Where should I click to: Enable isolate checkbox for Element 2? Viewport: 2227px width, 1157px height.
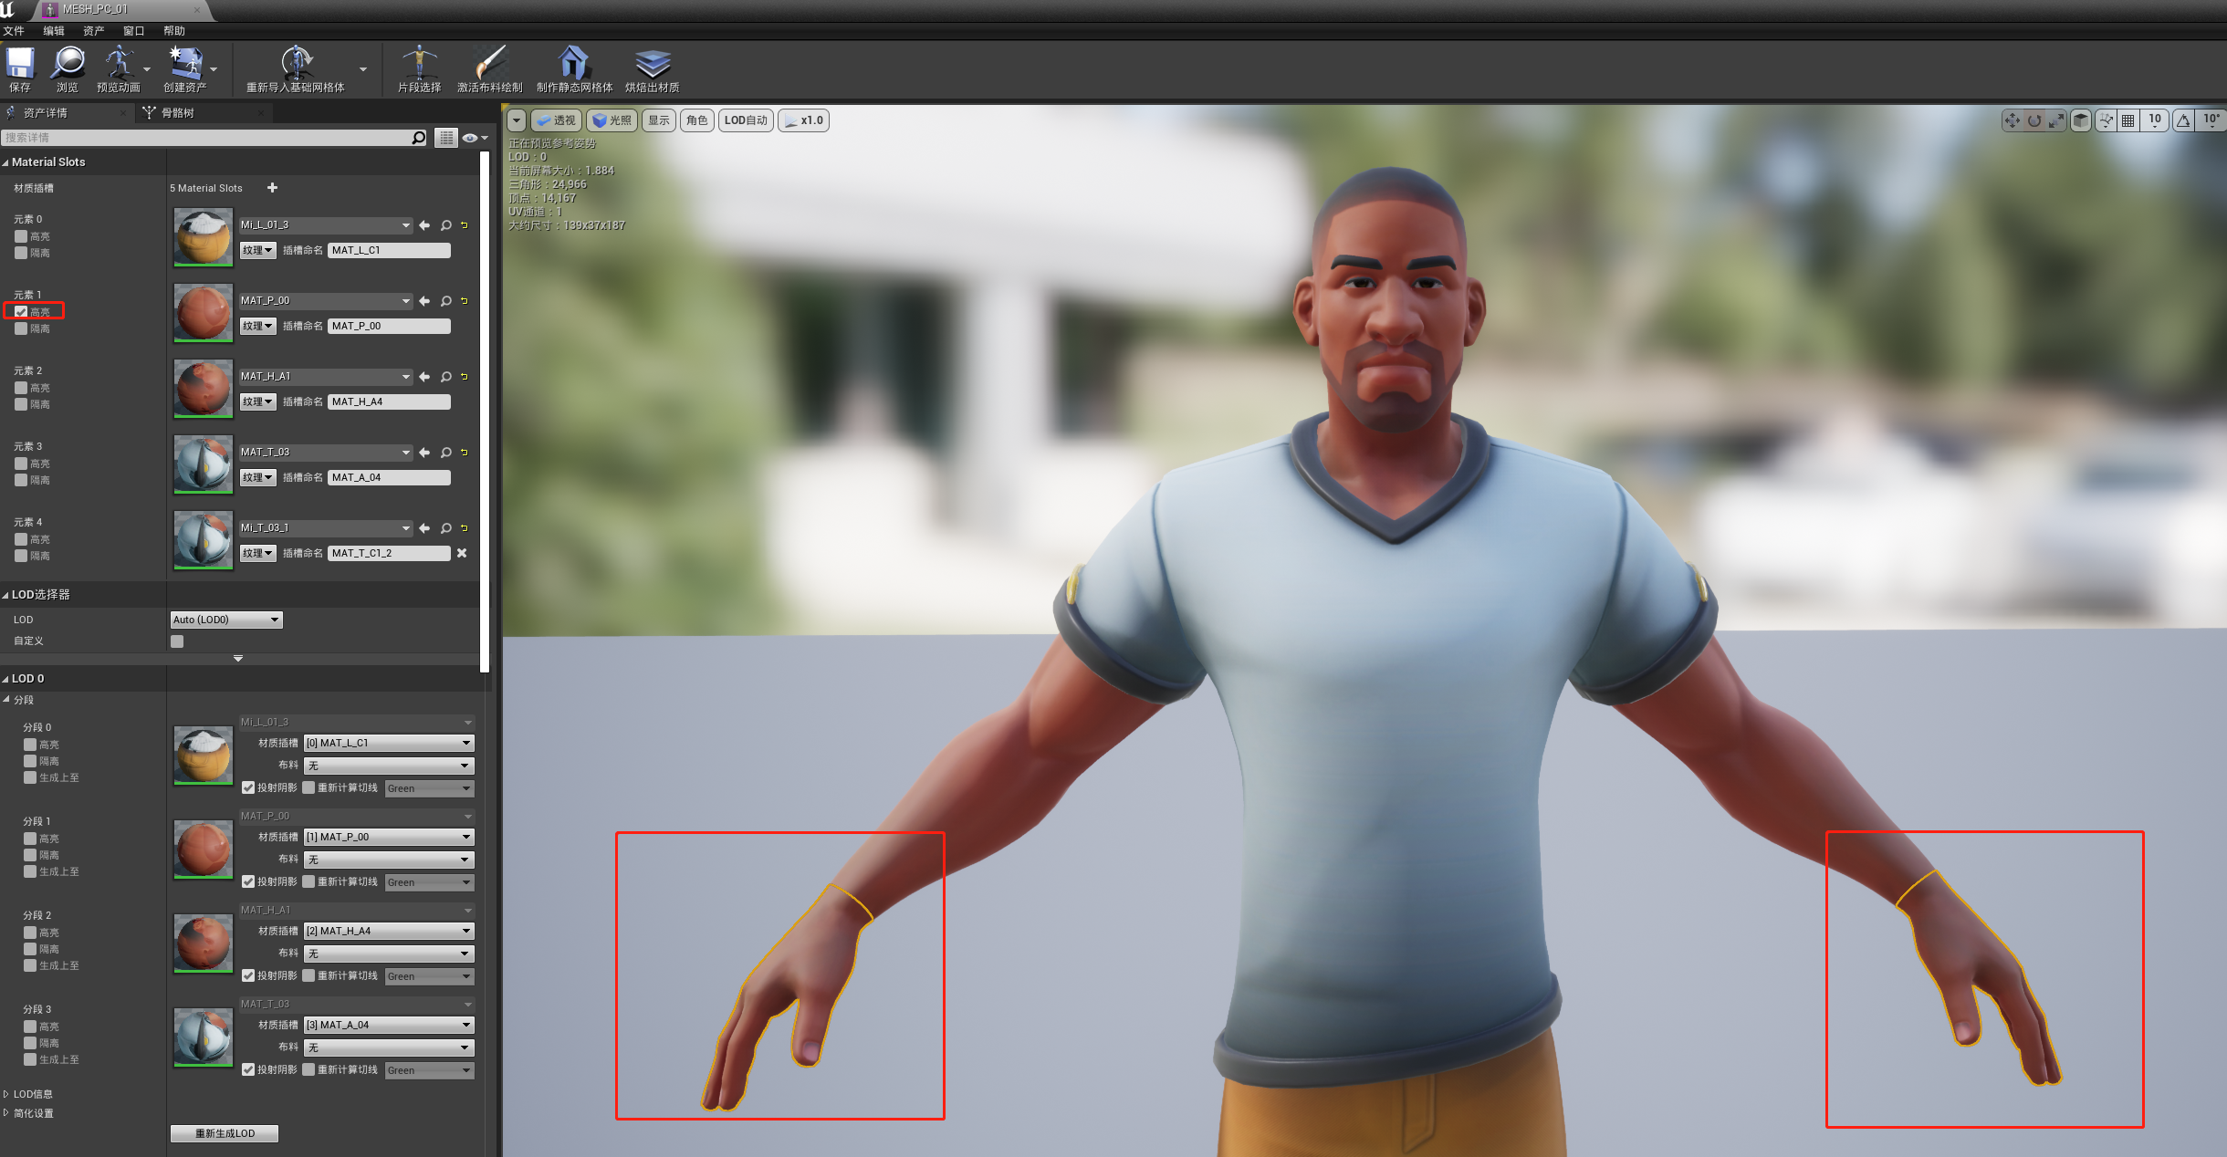coord(21,404)
